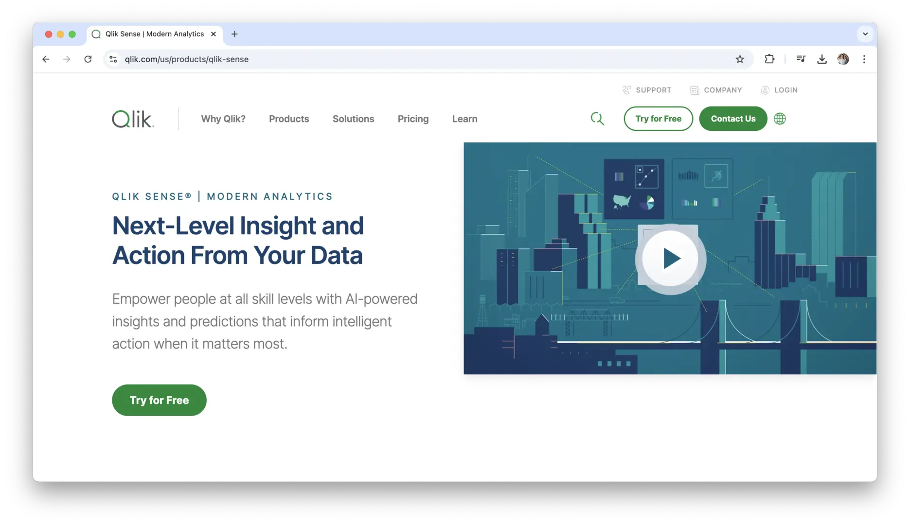Click the green full-screen window button
Screen dimensions: 910x525
72,34
